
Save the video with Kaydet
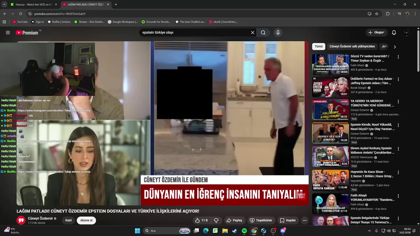pyautogui.click(x=288, y=220)
